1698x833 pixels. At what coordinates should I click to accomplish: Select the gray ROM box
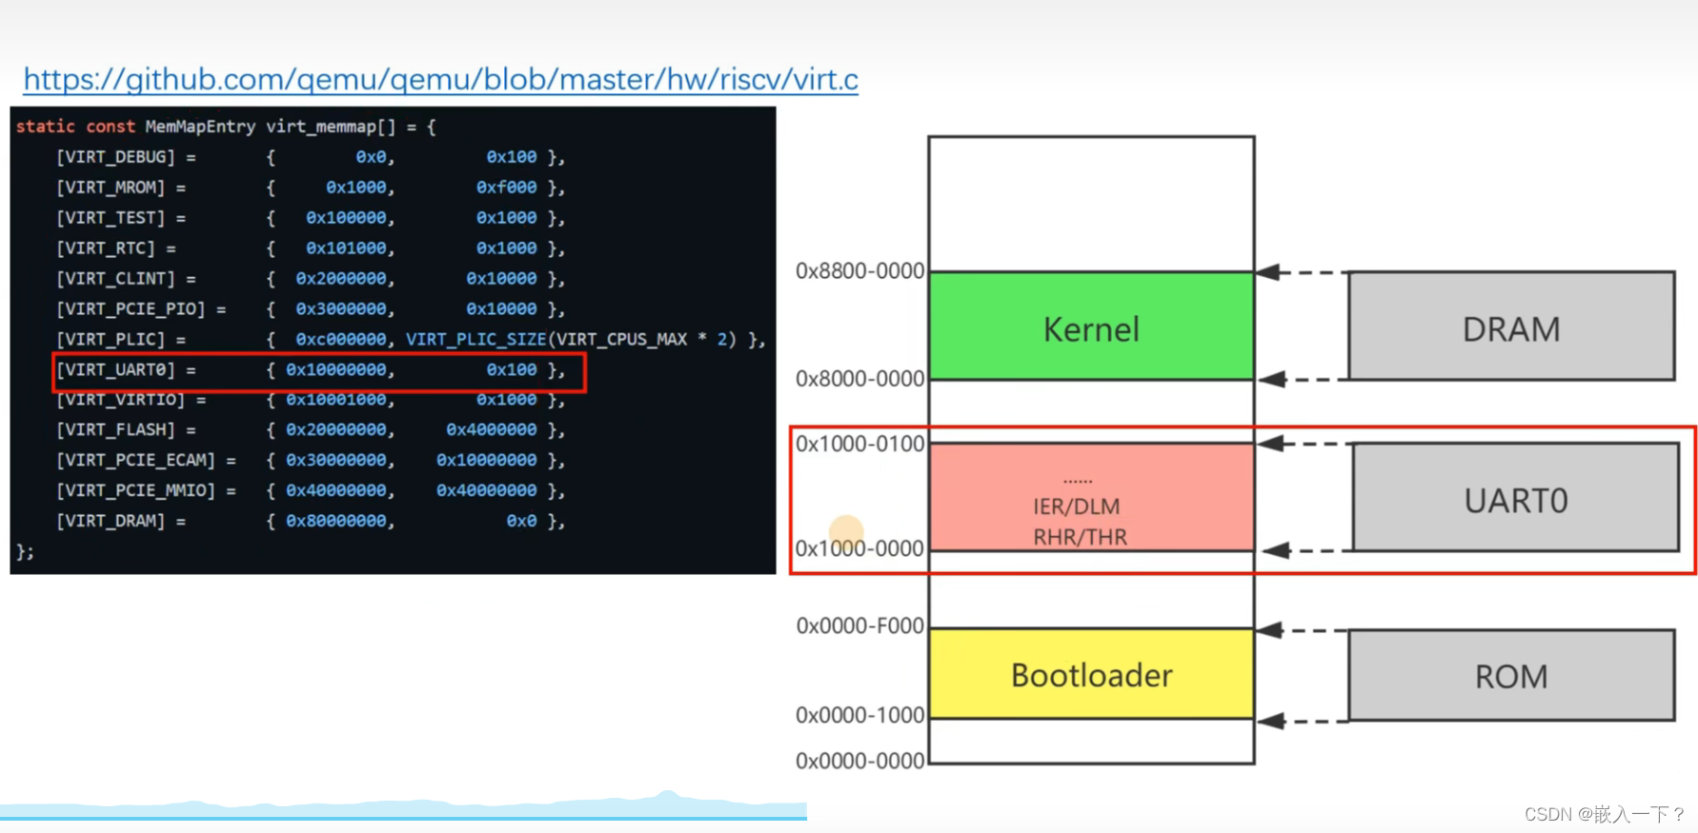(x=1511, y=675)
